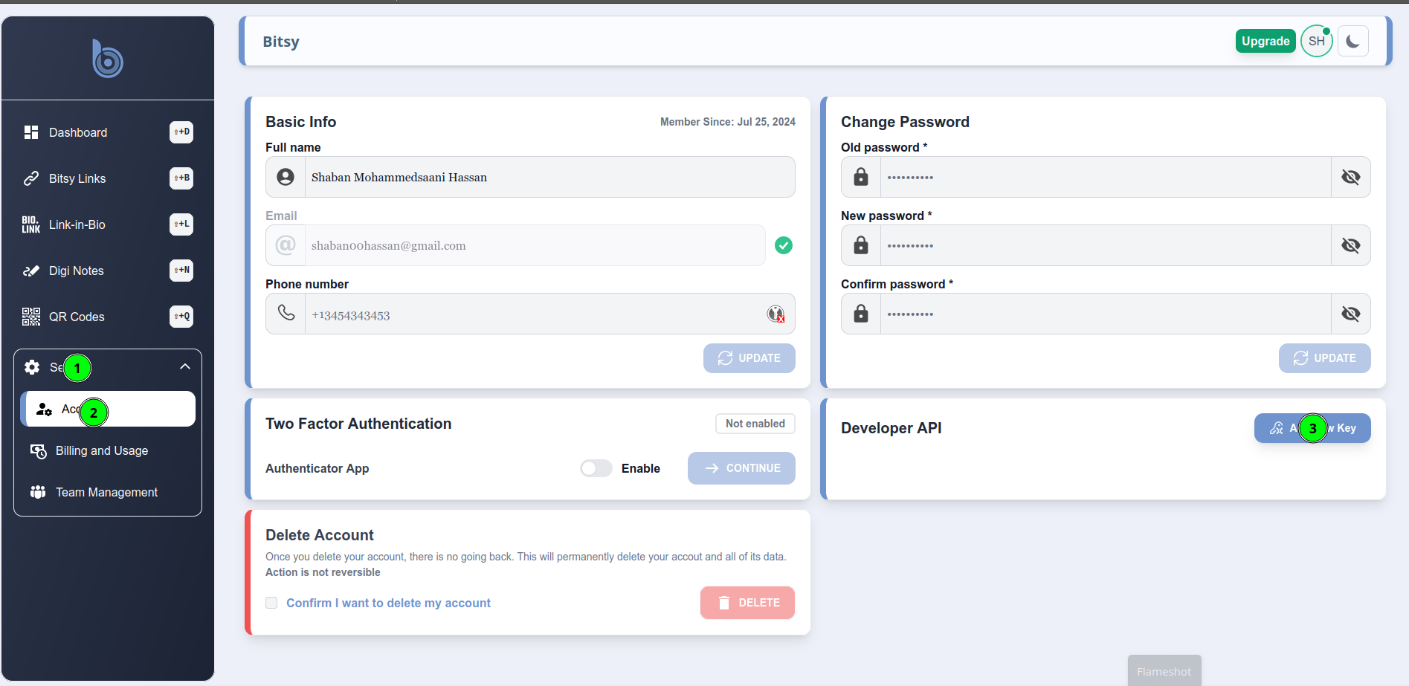Click Add New Key in Developer API

(1312, 428)
